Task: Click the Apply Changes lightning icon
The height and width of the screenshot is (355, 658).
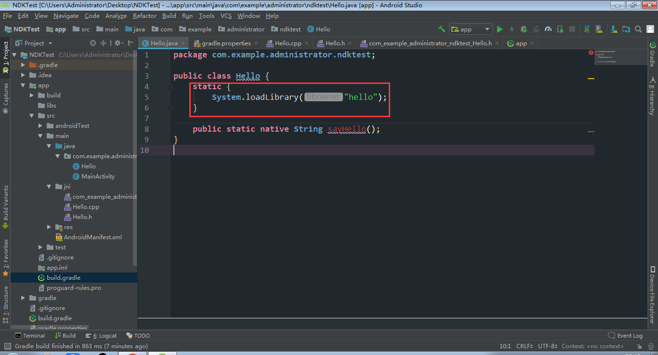Action: coord(512,29)
